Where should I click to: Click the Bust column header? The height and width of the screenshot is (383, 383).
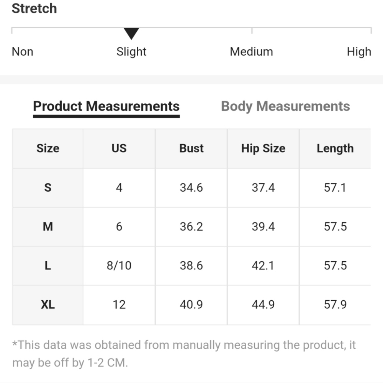(x=191, y=148)
